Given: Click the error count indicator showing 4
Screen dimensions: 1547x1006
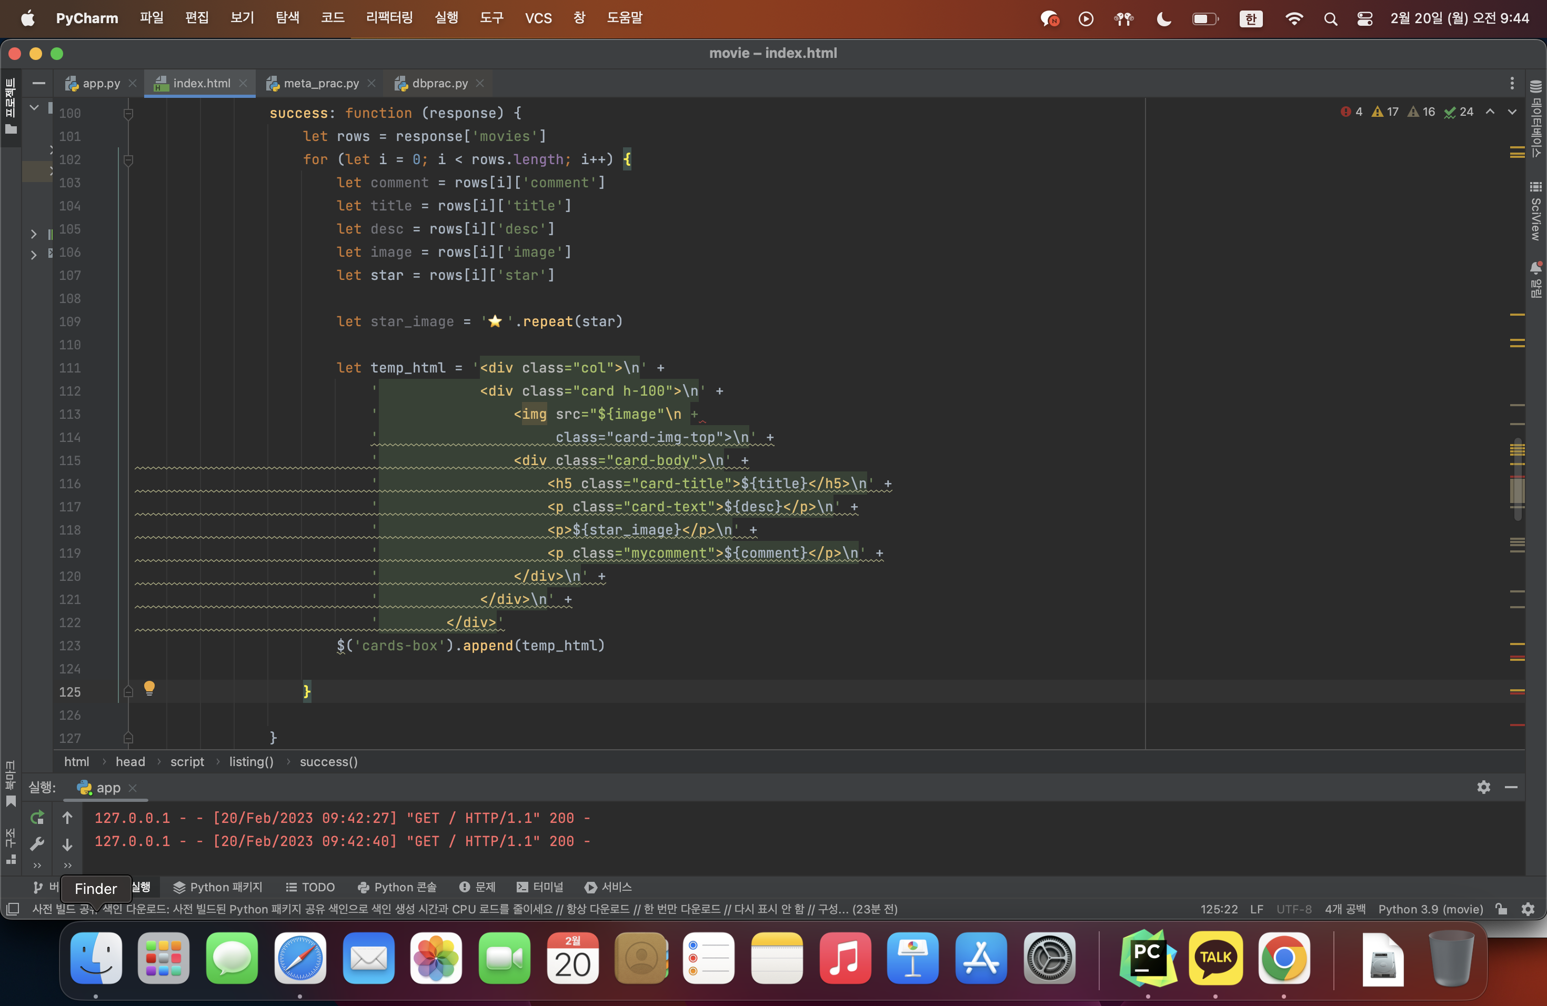Looking at the screenshot, I should (x=1351, y=112).
